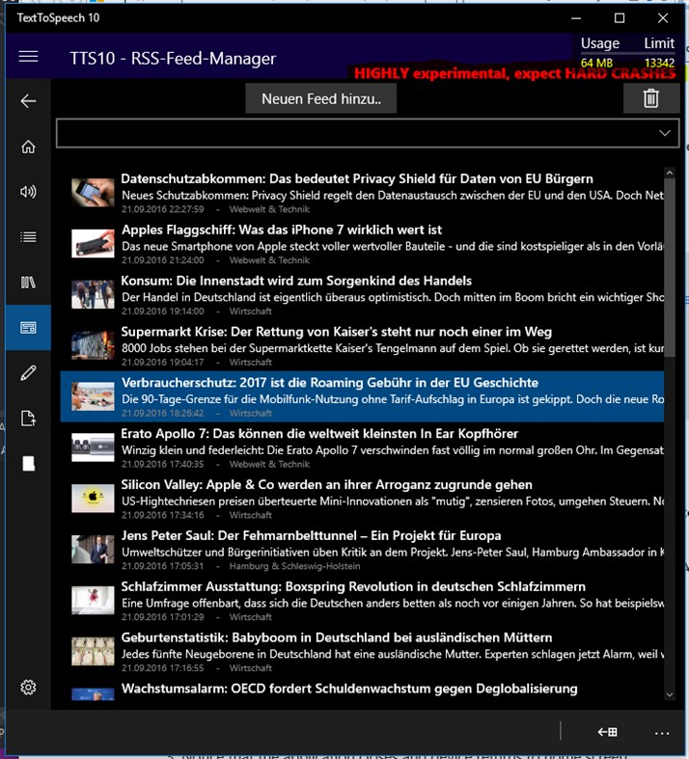Select headline 'Wachstumsalarm: OECD fordert Schuldenwachstum'
The width and height of the screenshot is (689, 759).
(349, 689)
